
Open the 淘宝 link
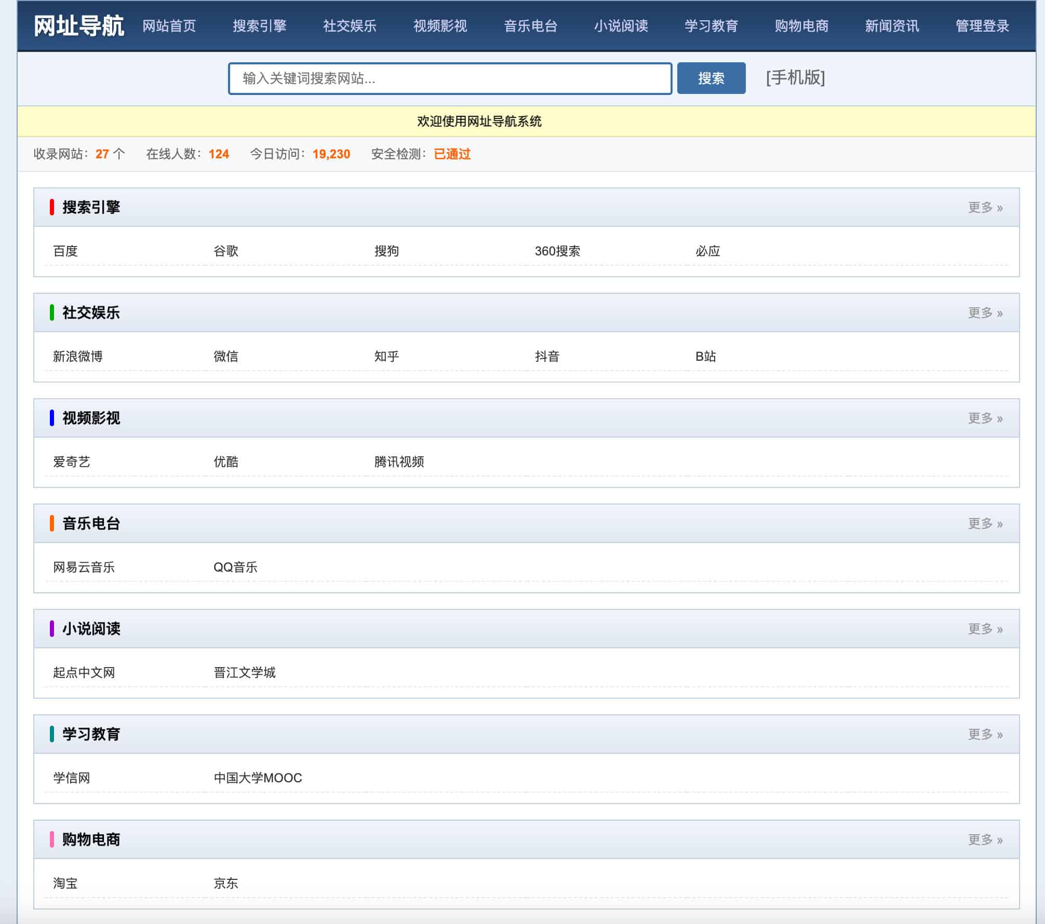click(x=65, y=884)
